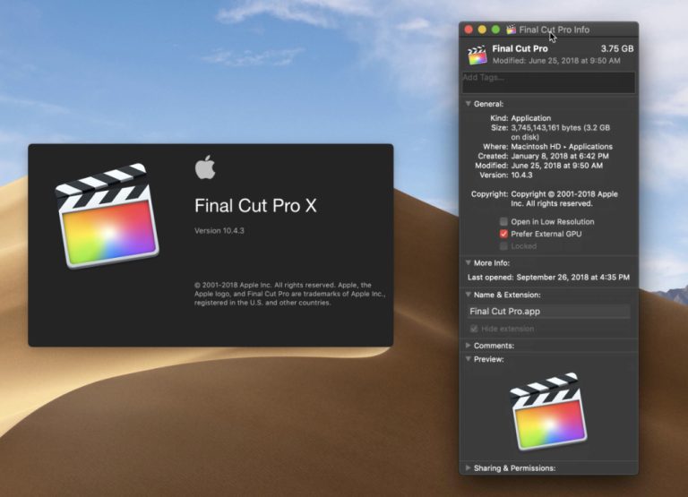This screenshot has height=497, width=688.
Task: Select the large Preview clapperboard image
Action: coord(548,411)
